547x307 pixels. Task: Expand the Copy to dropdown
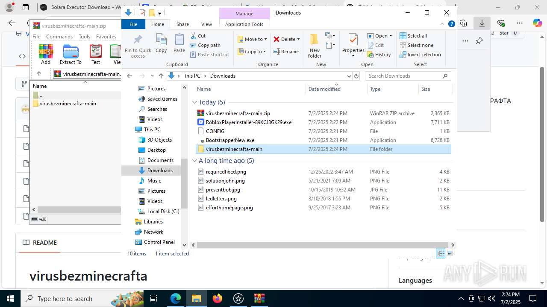tap(265, 52)
